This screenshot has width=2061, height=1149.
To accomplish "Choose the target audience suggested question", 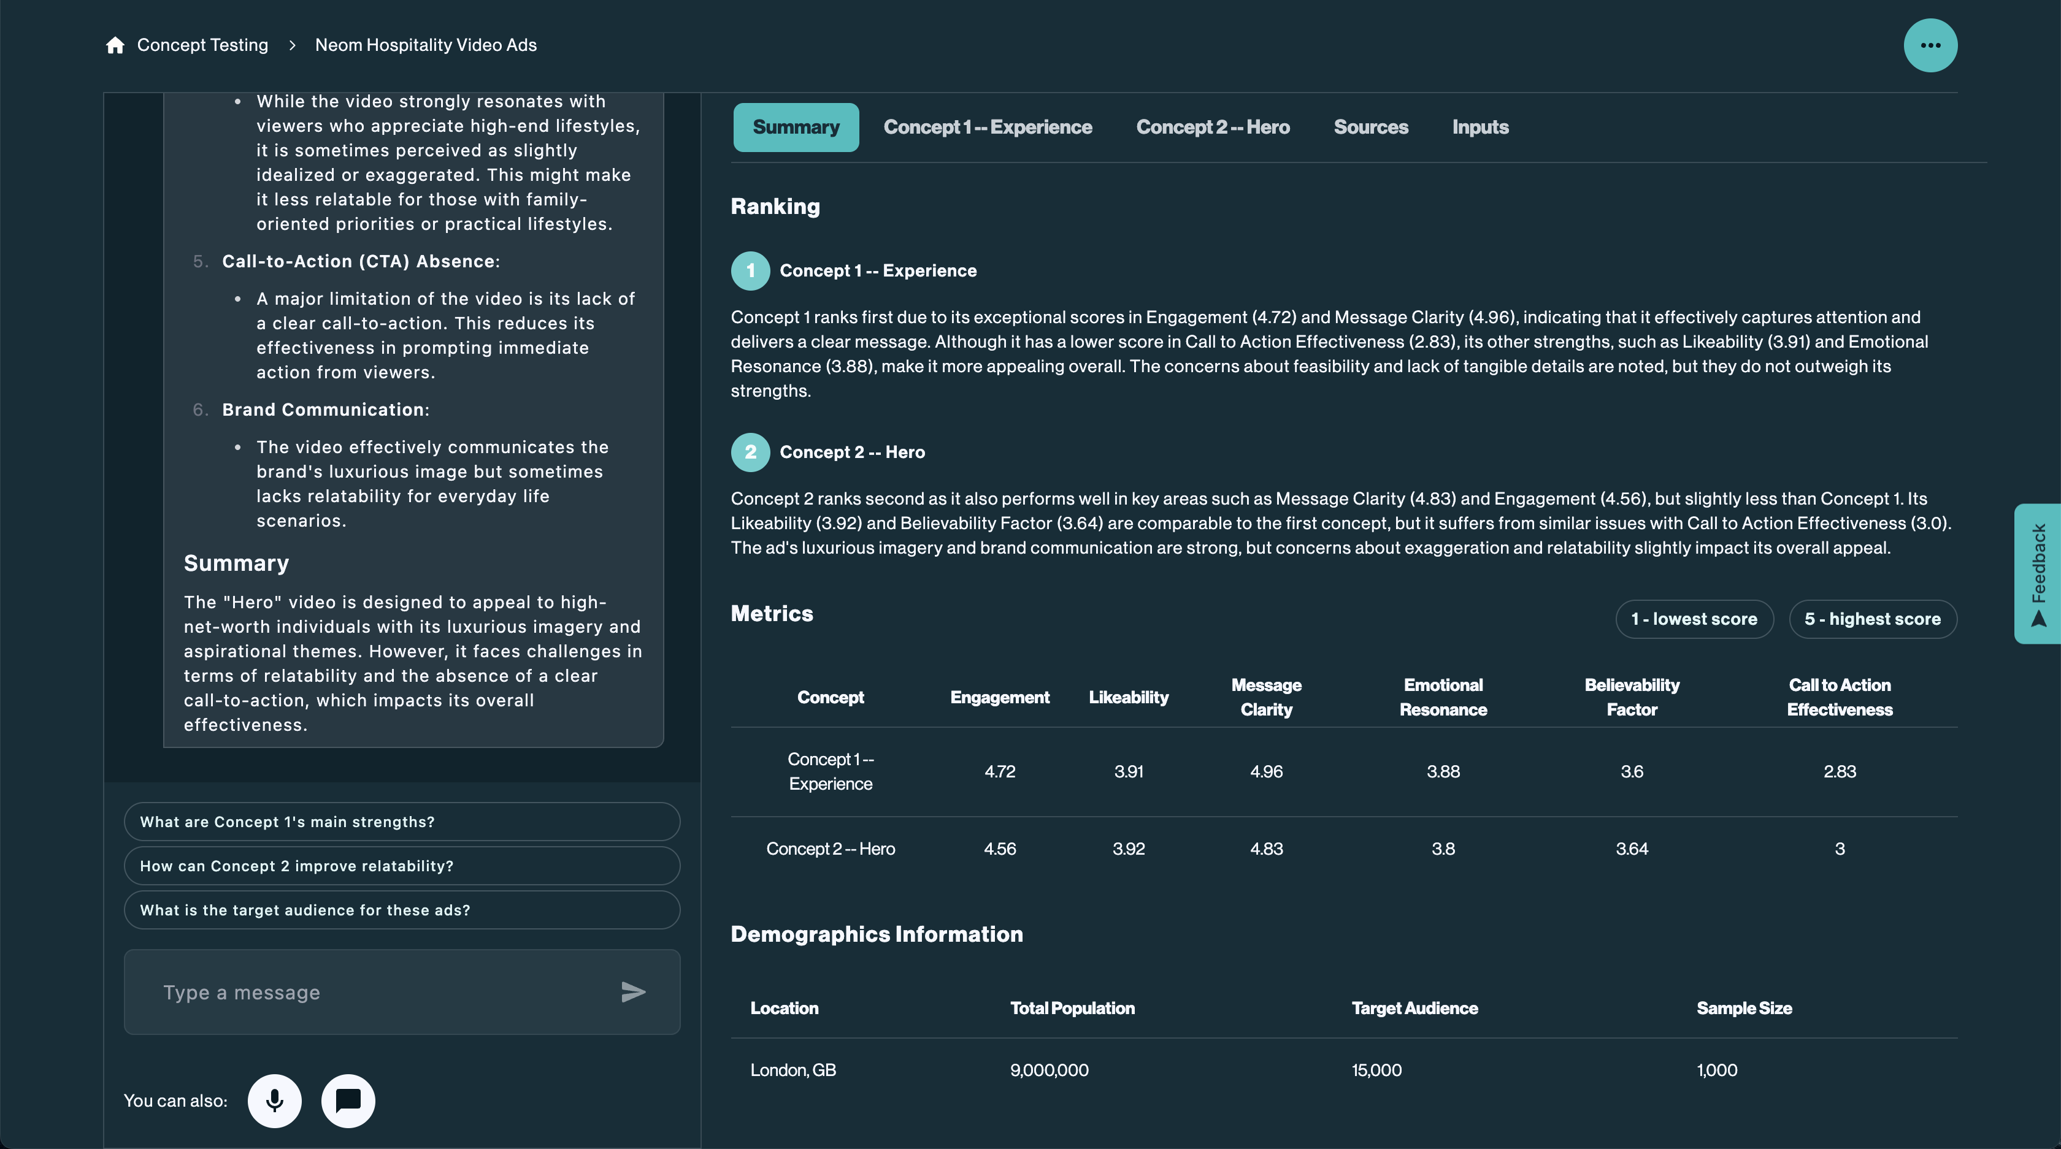I will tap(402, 910).
